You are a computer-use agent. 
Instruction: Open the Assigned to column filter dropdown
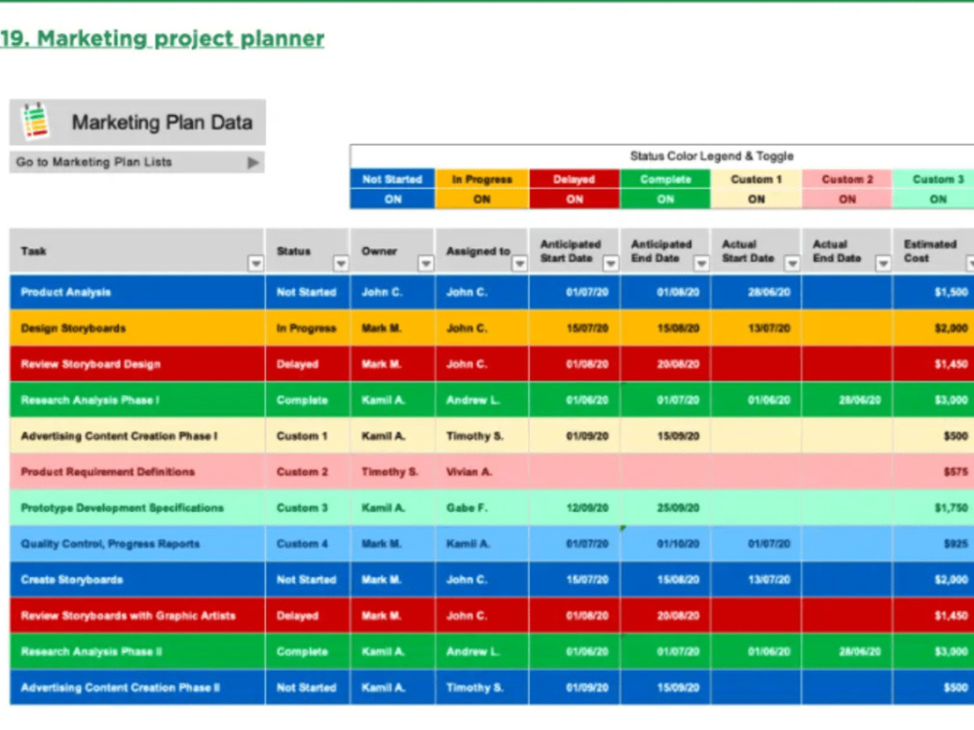click(x=519, y=264)
